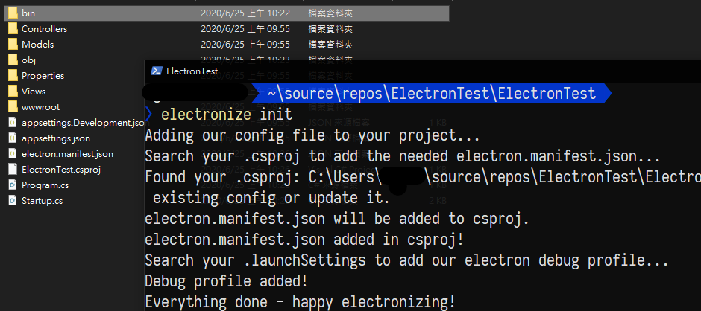The width and height of the screenshot is (701, 311).
Task: Select the Properties folder icon
Action: coord(13,75)
